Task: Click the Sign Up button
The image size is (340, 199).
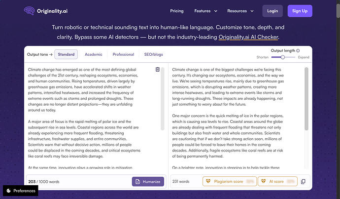Action: (300, 11)
